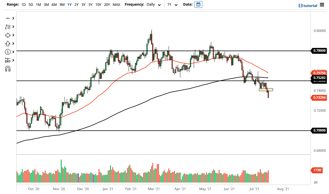
Task: Select the wave annotation drawing tool
Action: (x=8, y=27)
